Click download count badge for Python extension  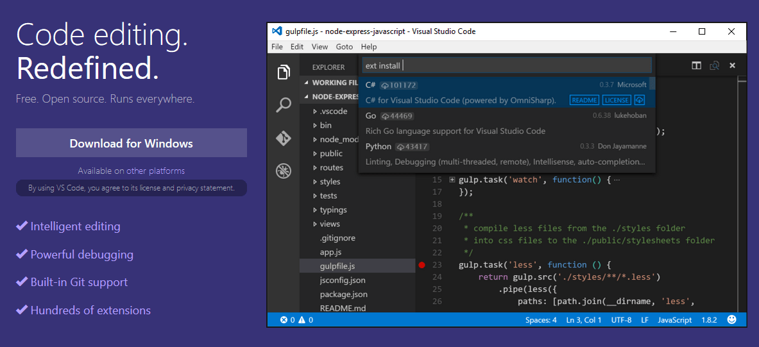(x=412, y=147)
